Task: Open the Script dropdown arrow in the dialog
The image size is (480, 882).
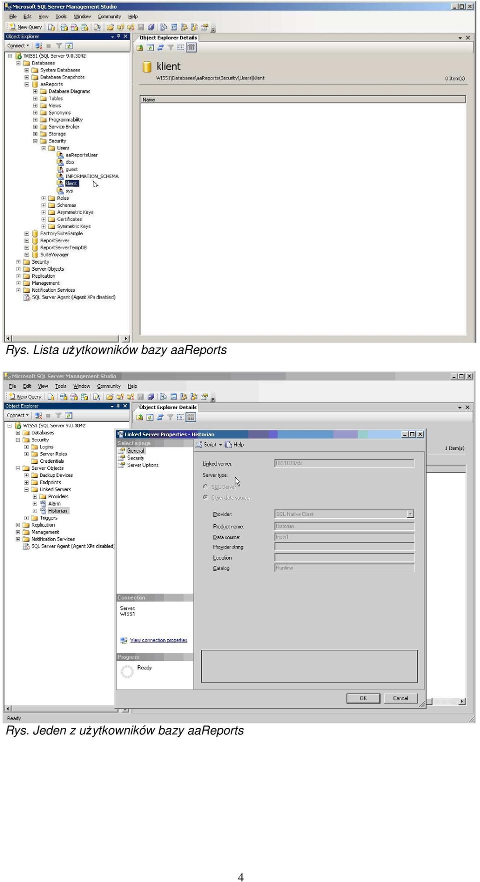Action: [220, 445]
